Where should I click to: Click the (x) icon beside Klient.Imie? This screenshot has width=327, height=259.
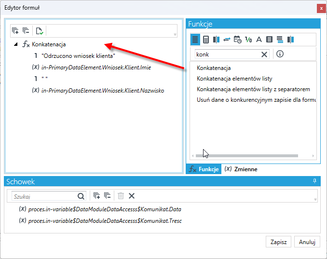tap(36, 67)
